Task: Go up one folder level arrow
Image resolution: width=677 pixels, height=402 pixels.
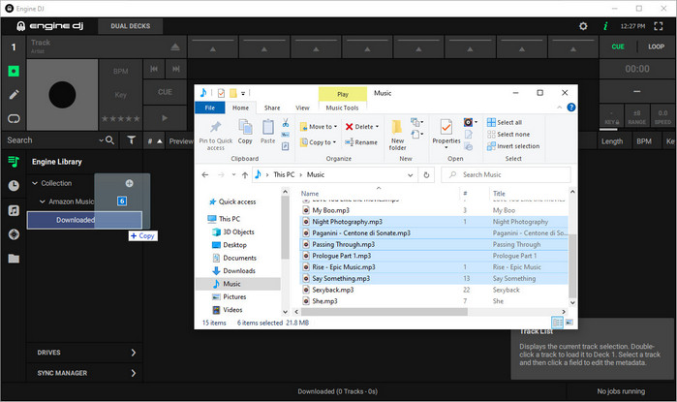Action: click(x=245, y=175)
